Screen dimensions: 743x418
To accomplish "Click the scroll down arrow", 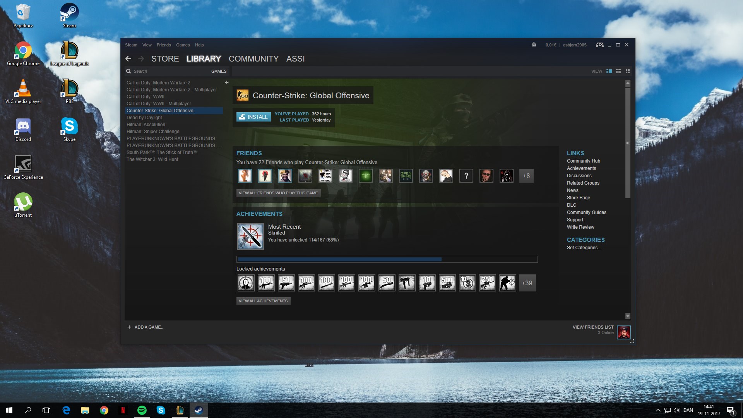I will 628,316.
